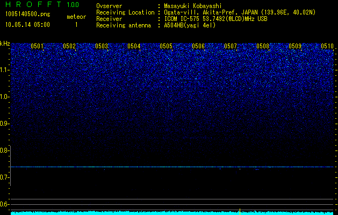Click the 0.7 kHz frequency label
Viewport: 338px width, 215px height.
click(x=5, y=177)
